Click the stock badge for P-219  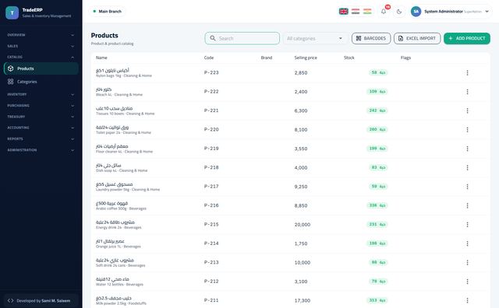coord(377,149)
